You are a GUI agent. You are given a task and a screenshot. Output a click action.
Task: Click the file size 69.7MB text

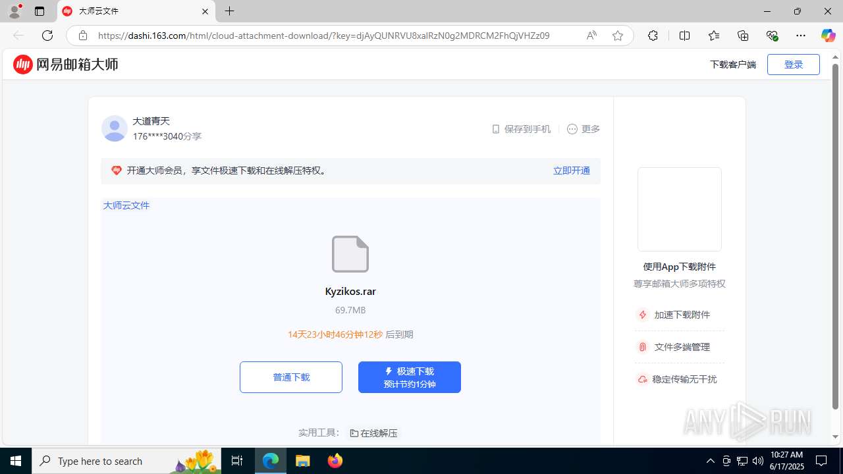(x=350, y=310)
